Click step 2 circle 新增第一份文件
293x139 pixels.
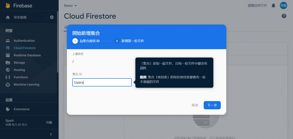(117, 41)
